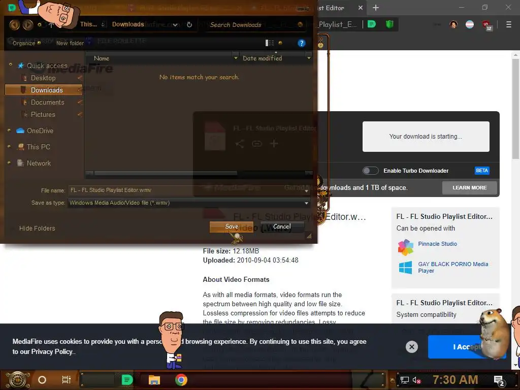Viewport: 520px width, 390px height.
Task: Open the view options dropdown arrow
Action: pyautogui.click(x=280, y=43)
